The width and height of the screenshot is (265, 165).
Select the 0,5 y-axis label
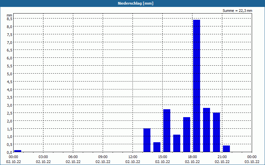click(10, 145)
